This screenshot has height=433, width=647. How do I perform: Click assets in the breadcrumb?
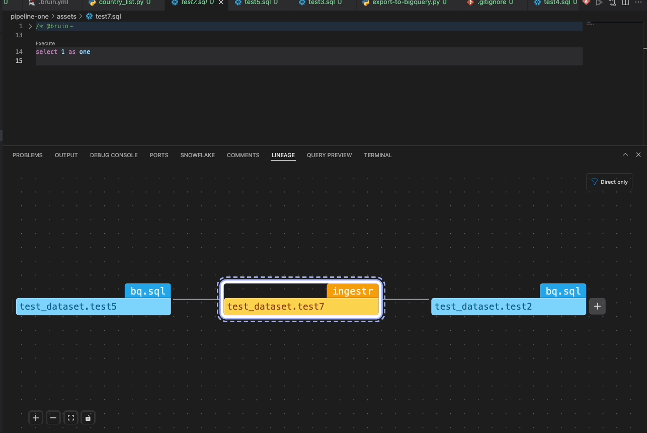[66, 17]
